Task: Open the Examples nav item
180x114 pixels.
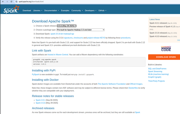Action: pyautogui.click(x=65, y=11)
